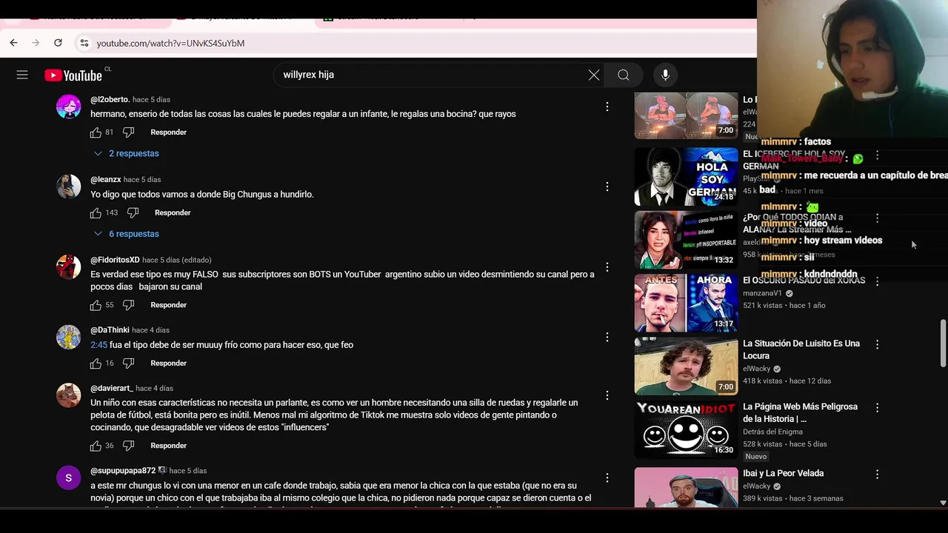The height and width of the screenshot is (533, 948).
Task: Open options for La Situación De Luisito video
Action: pos(877,345)
